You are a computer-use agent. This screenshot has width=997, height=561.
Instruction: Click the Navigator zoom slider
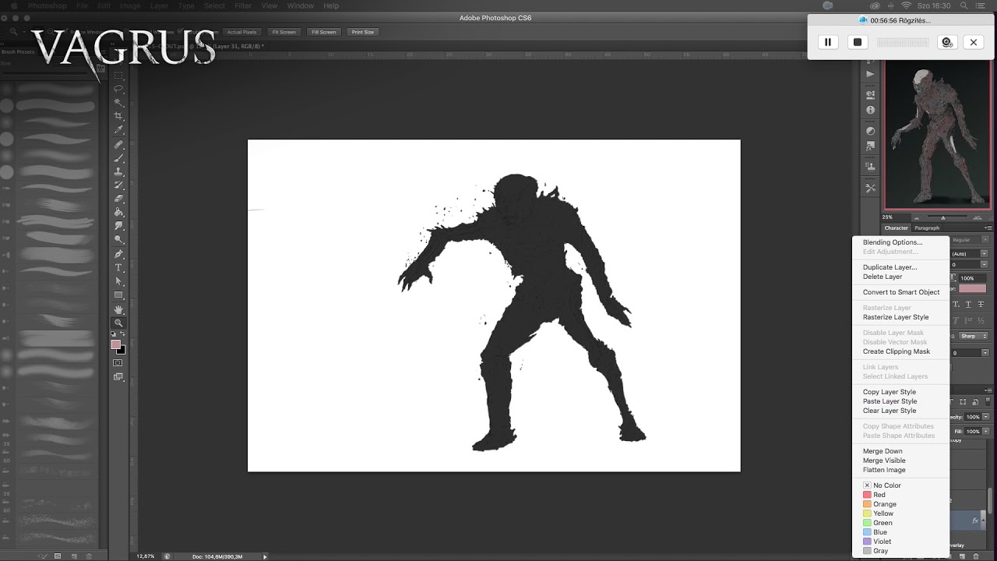point(943,217)
